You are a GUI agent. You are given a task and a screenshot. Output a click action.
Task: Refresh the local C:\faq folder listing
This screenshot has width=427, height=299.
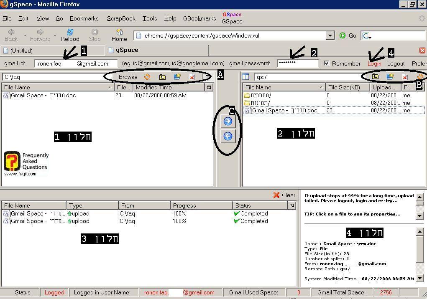point(147,77)
